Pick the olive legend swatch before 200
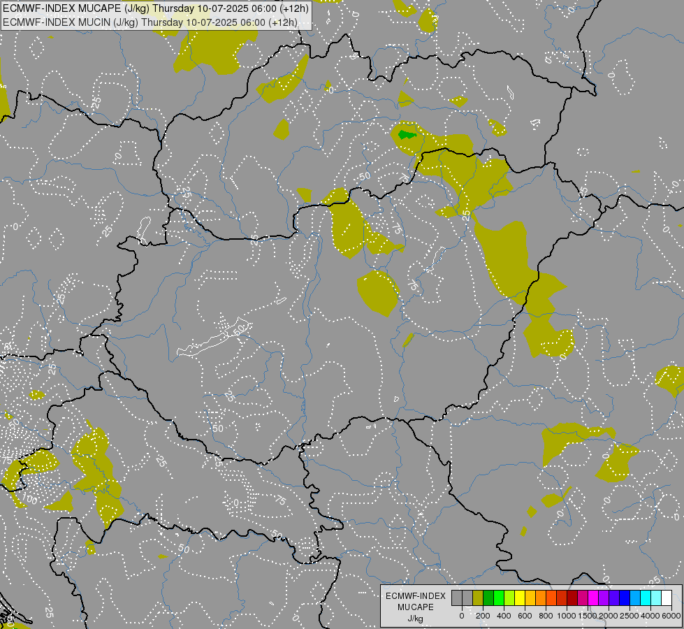Image resolution: width=684 pixels, height=629 pixels. [478, 598]
